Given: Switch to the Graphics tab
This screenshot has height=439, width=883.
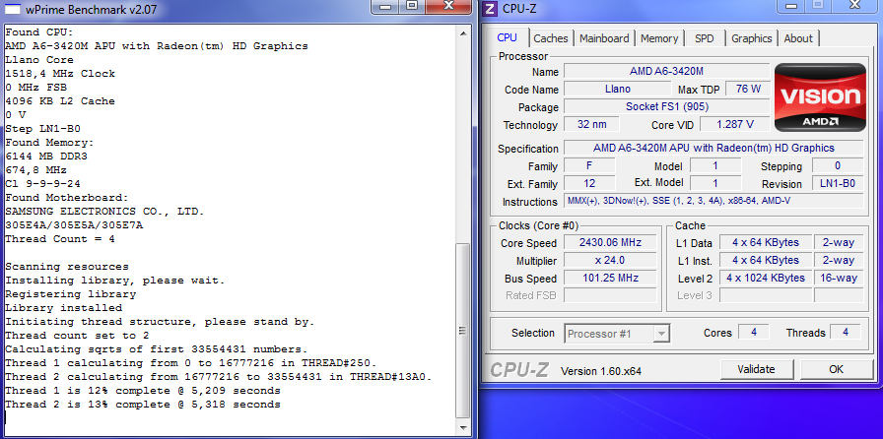Looking at the screenshot, I should pos(751,38).
